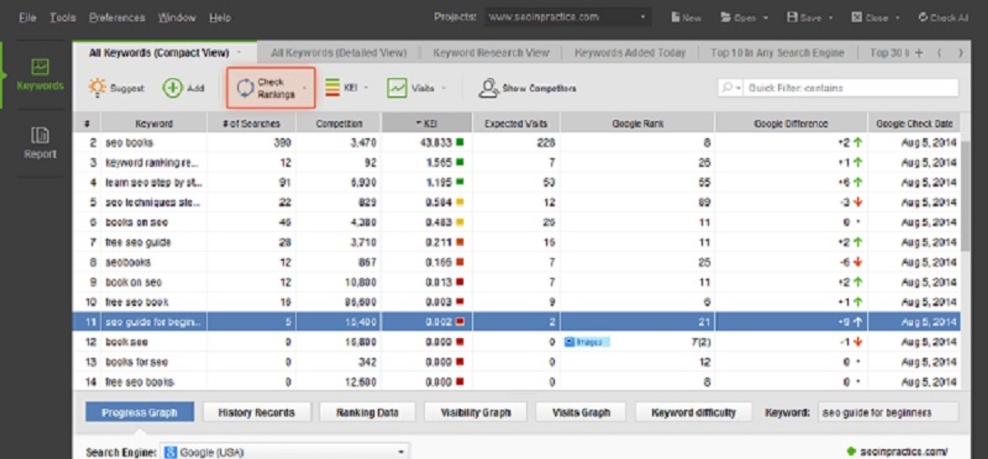Open Keyword difficulty view
Screen dimensions: 988x459
693,412
